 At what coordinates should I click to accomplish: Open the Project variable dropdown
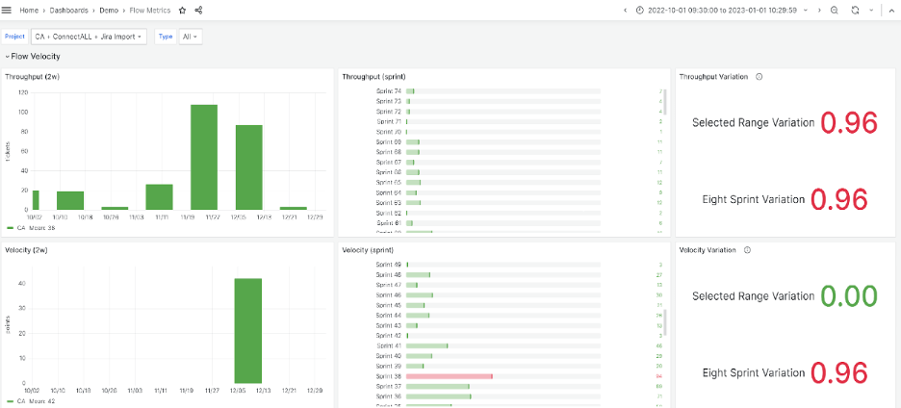point(89,37)
